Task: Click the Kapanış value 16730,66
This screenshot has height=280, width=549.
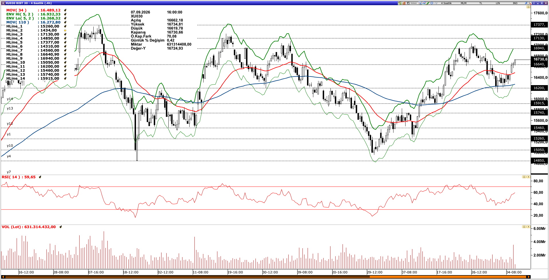Action: (x=175, y=32)
